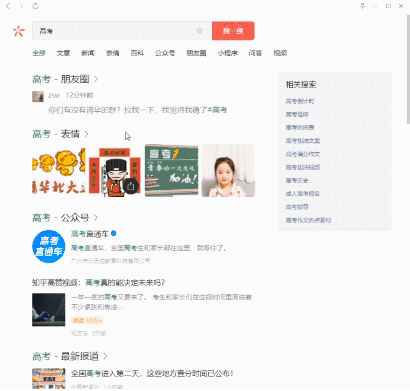Open the 高考 - 公众号 heading
The width and height of the screenshot is (410, 391).
click(x=61, y=218)
